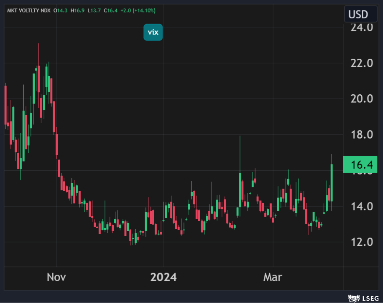Screen dimensions: 383x303
Task: Click the low value L13.7 in legend
Action: tap(95, 10)
